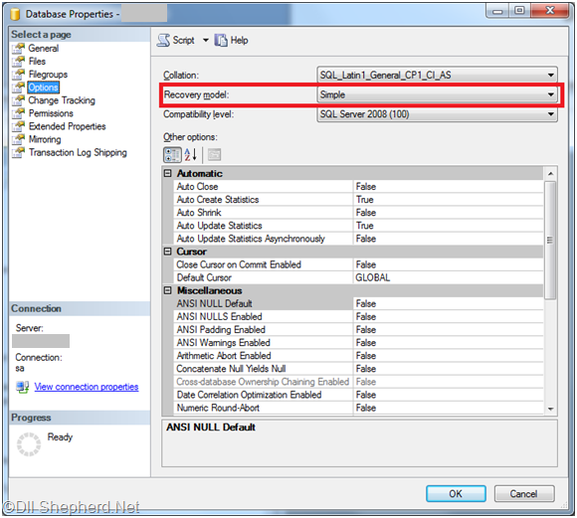This screenshot has height=518, width=577.
Task: Select the Arithmetic Abort Enabled row
Action: [359, 356]
